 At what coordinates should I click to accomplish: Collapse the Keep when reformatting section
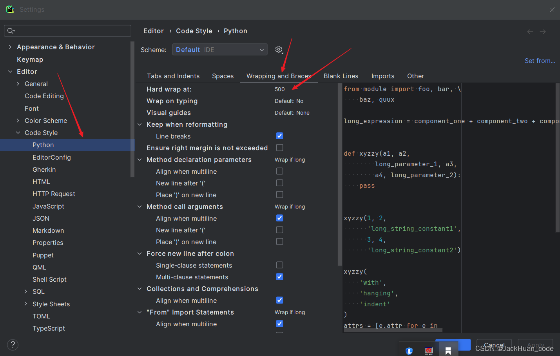[x=140, y=124]
